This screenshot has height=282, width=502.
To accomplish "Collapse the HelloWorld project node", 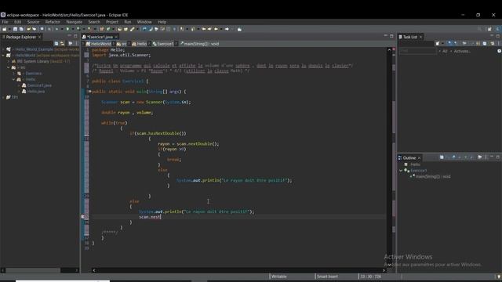I will pos(3,56).
